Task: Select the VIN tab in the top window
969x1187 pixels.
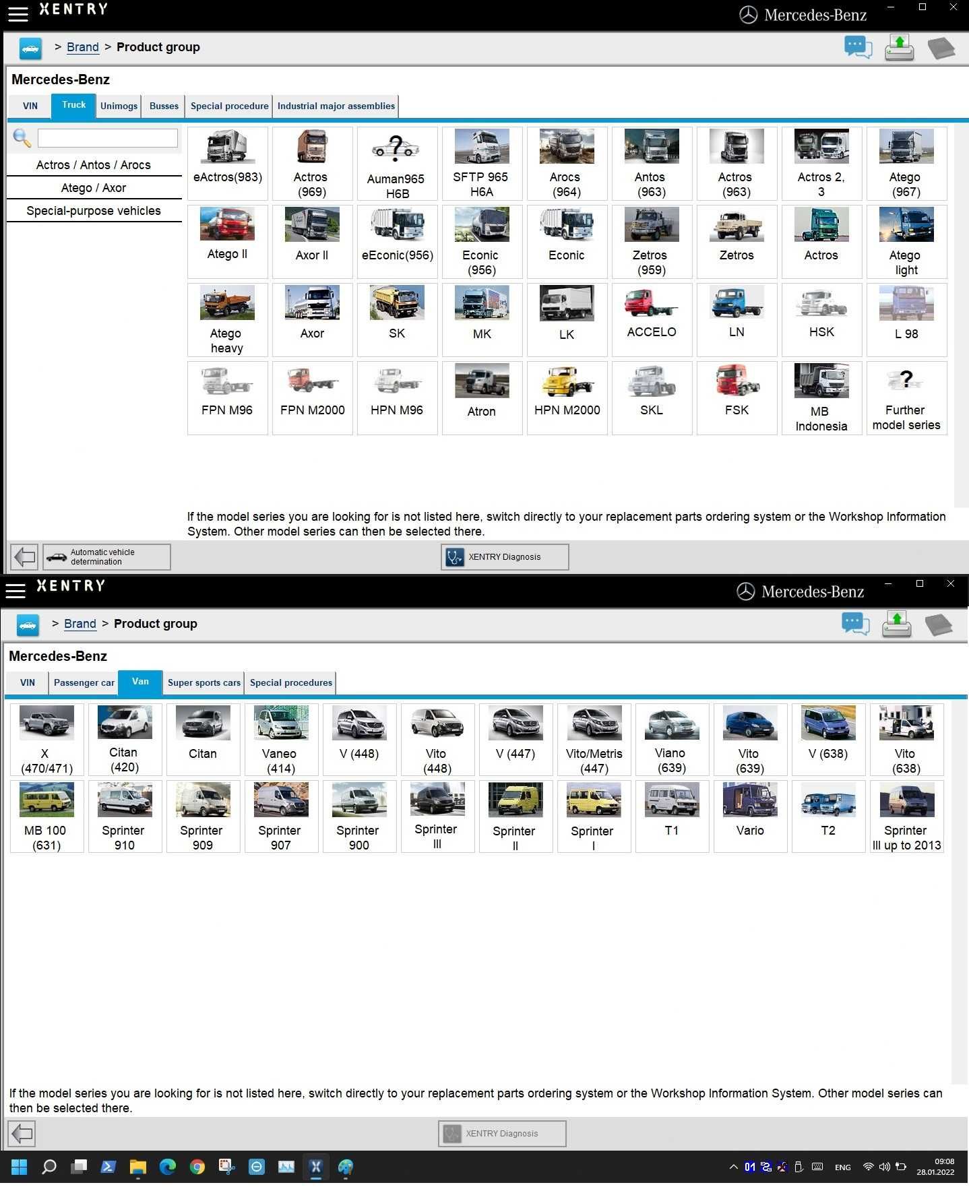Action: click(30, 106)
